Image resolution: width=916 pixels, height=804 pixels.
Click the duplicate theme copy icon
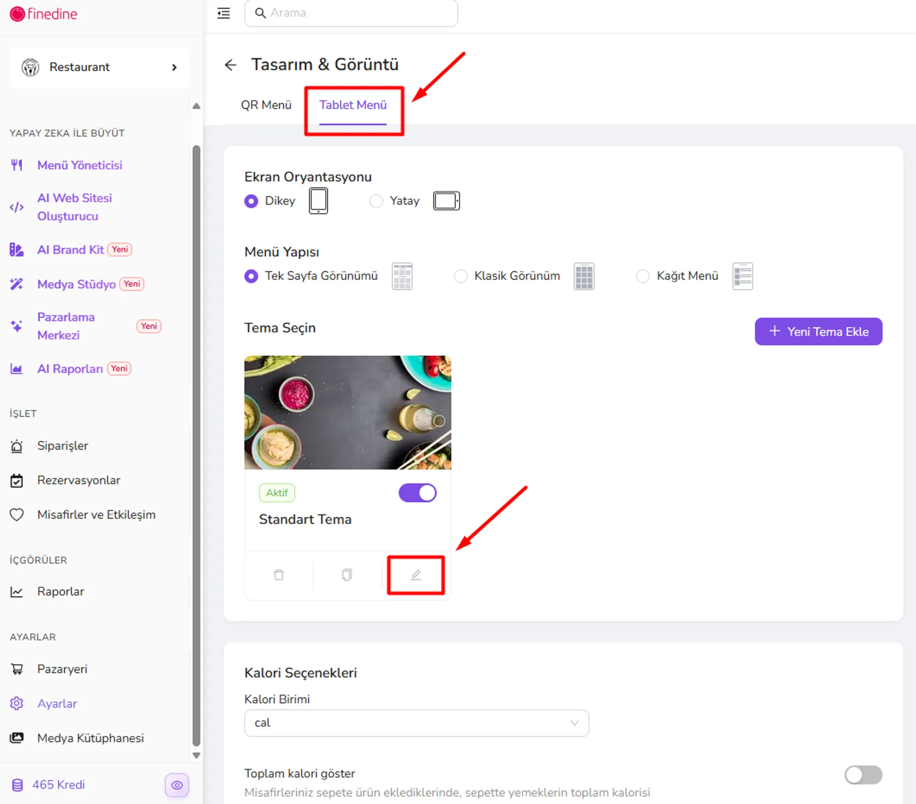point(347,574)
